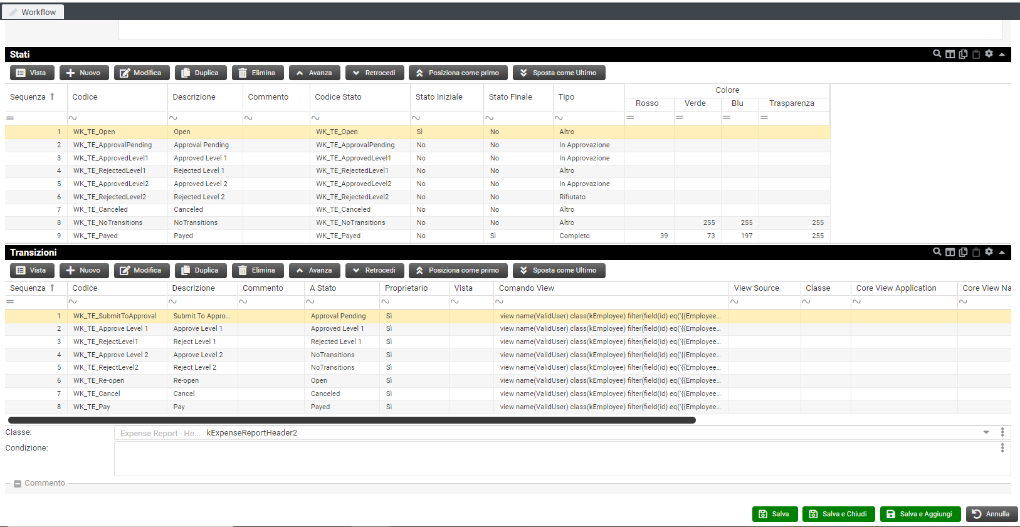
Task: Collapse the Transizioni section with arrow
Action: tap(1002, 253)
